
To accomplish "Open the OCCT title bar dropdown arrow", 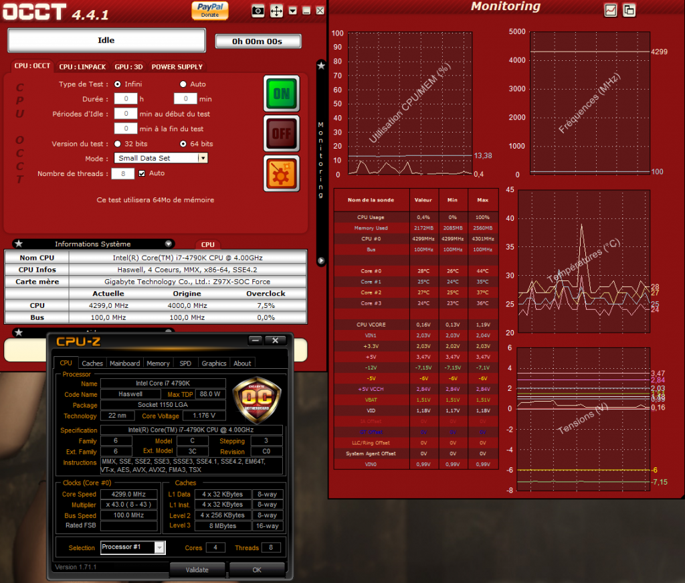I will (293, 11).
